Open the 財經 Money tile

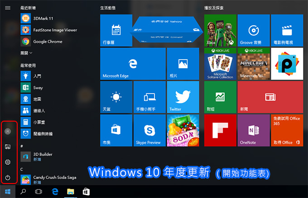(220, 97)
